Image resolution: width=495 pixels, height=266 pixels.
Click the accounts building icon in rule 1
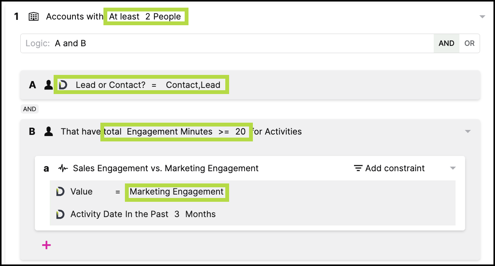(34, 17)
